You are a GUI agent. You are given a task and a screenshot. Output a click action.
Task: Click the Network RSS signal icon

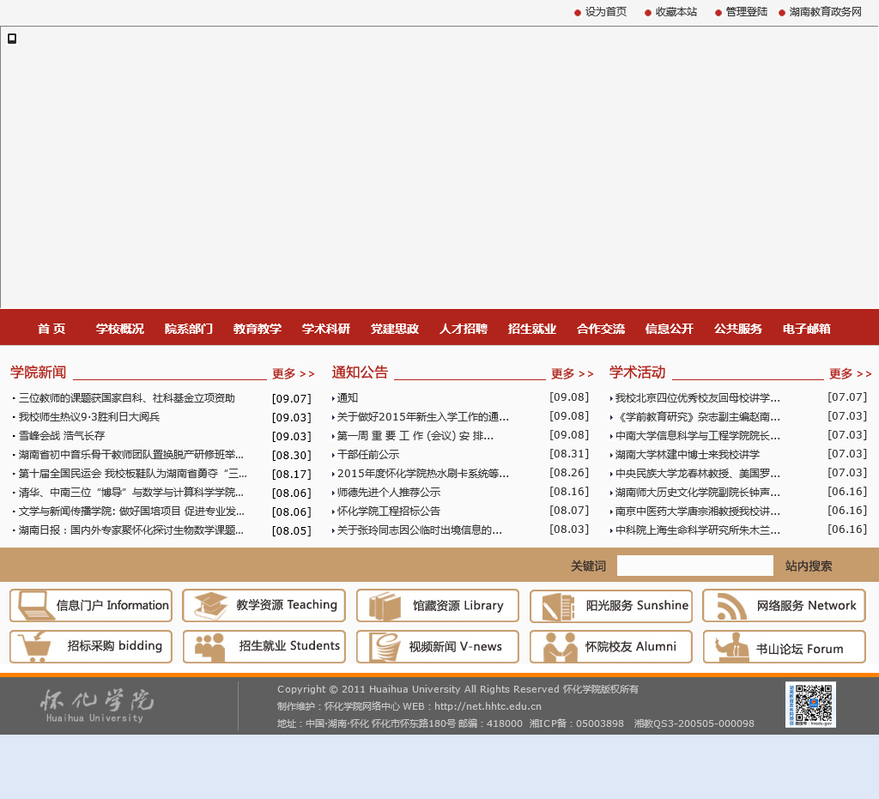click(731, 606)
